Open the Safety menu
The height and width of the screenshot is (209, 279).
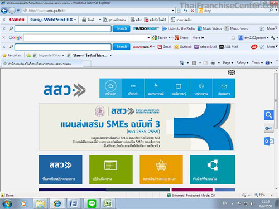(x=242, y=63)
